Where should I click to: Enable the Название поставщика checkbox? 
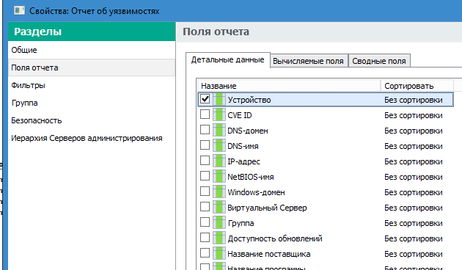[205, 252]
